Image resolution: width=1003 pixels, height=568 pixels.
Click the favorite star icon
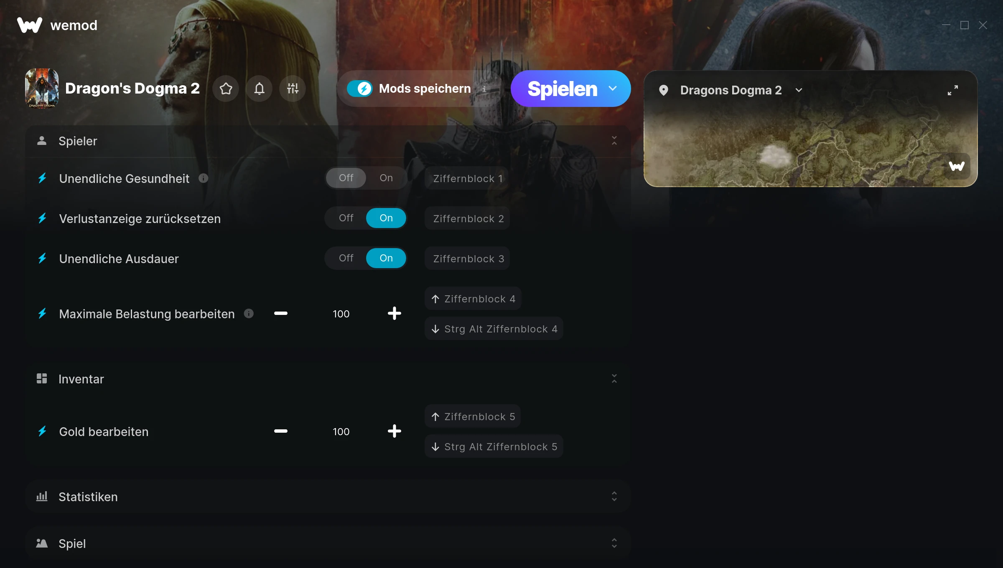pyautogui.click(x=226, y=89)
